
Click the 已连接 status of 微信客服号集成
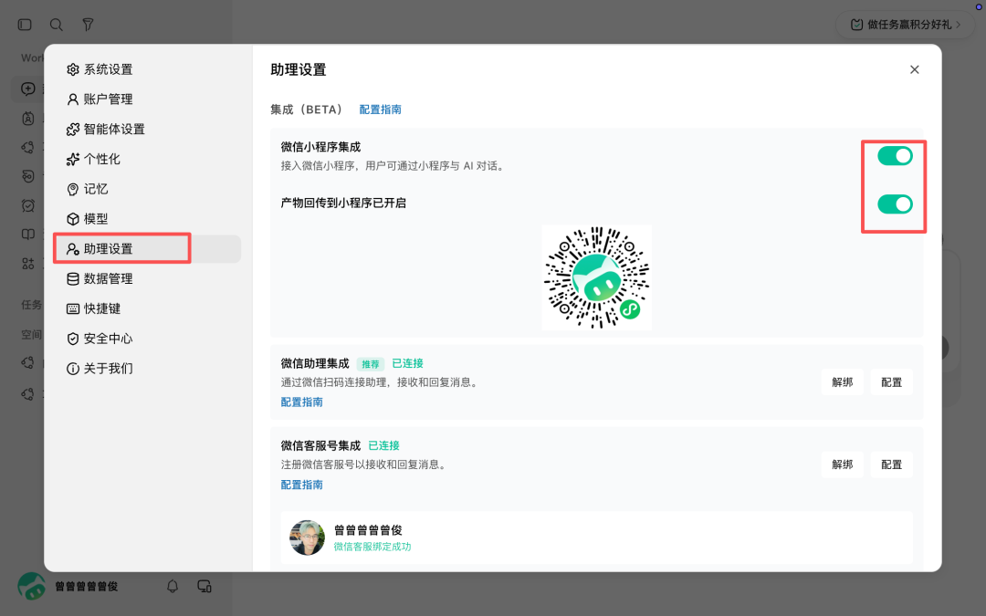(x=383, y=445)
